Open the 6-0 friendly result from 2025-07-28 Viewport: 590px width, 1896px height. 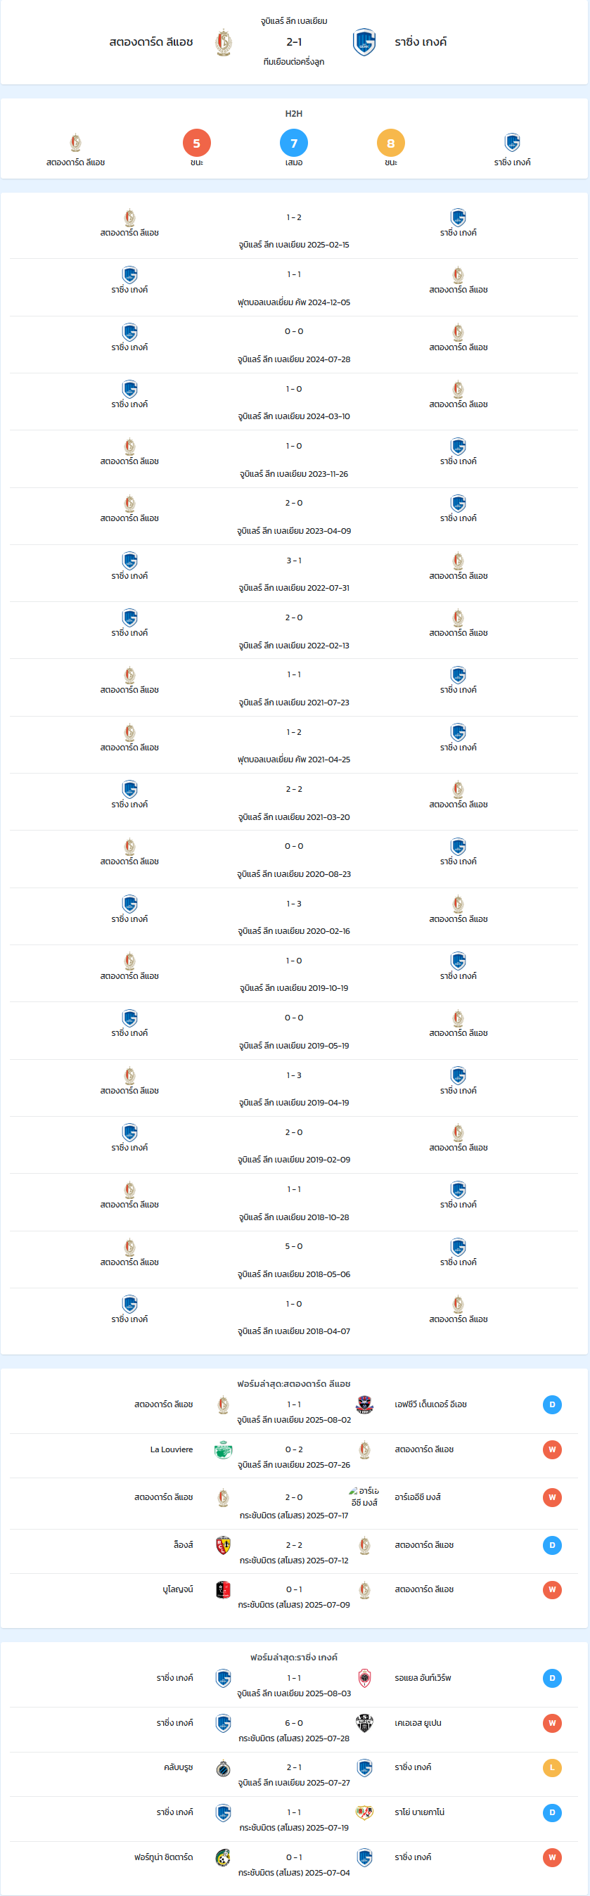(x=293, y=1723)
